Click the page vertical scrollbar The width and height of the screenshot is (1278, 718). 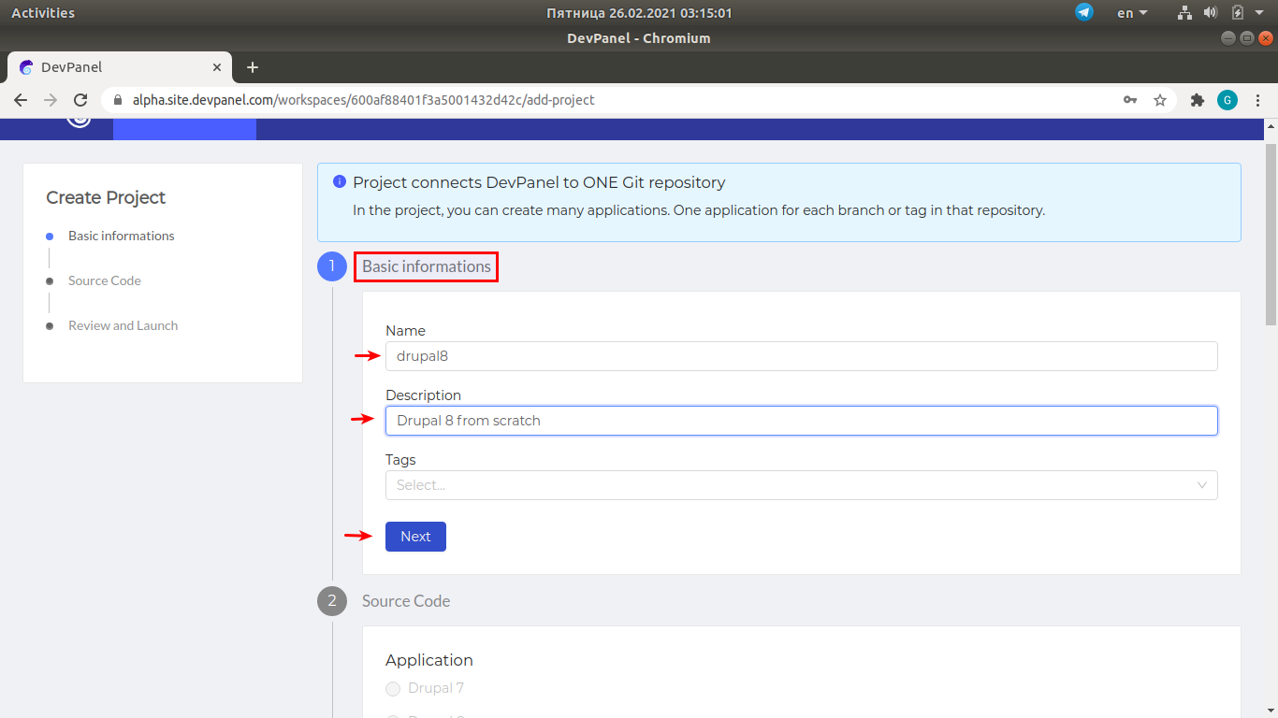[1270, 234]
